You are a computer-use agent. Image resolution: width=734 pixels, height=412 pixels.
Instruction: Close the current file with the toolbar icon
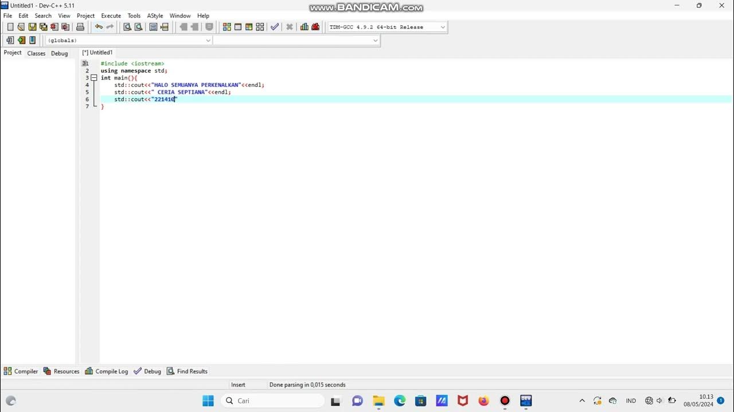point(54,27)
